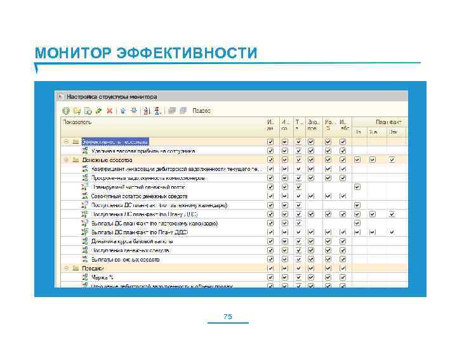Toggle the middle План-факт checkbox in Денежные средства row

tap(373, 160)
